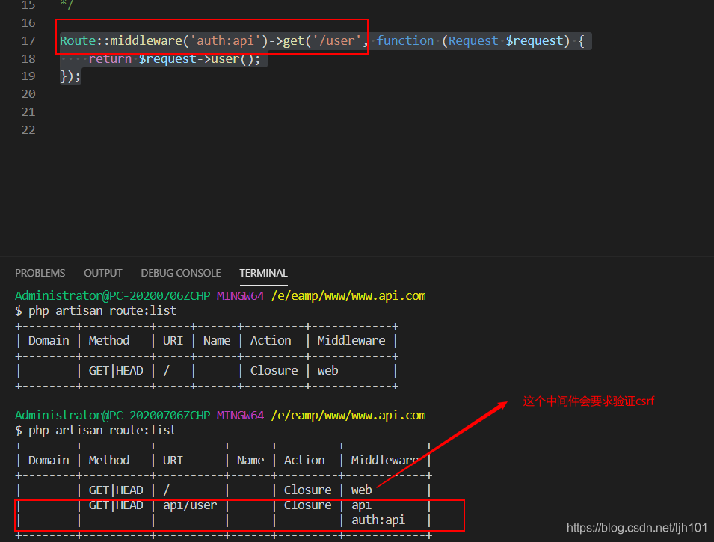Switch to the OUTPUT tab
This screenshot has height=542, width=714.
click(103, 273)
